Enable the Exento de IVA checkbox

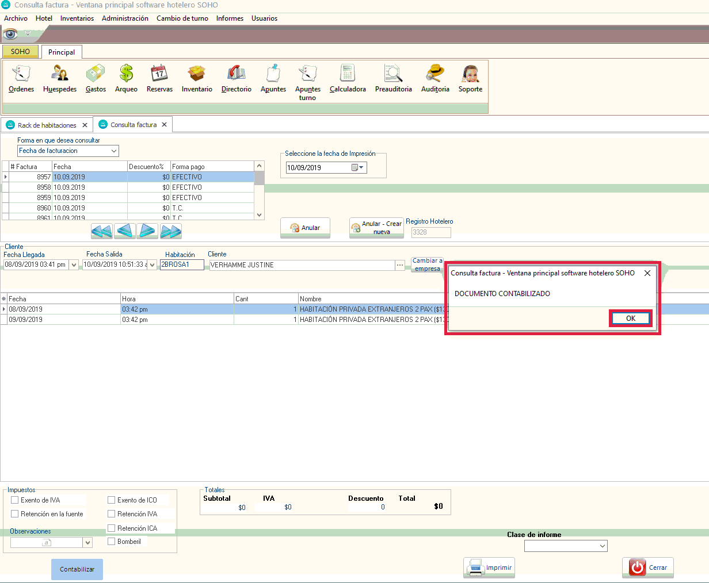(x=15, y=500)
